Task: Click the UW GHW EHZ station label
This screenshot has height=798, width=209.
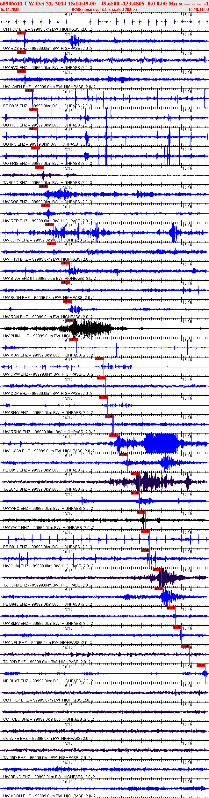Action: (16, 566)
